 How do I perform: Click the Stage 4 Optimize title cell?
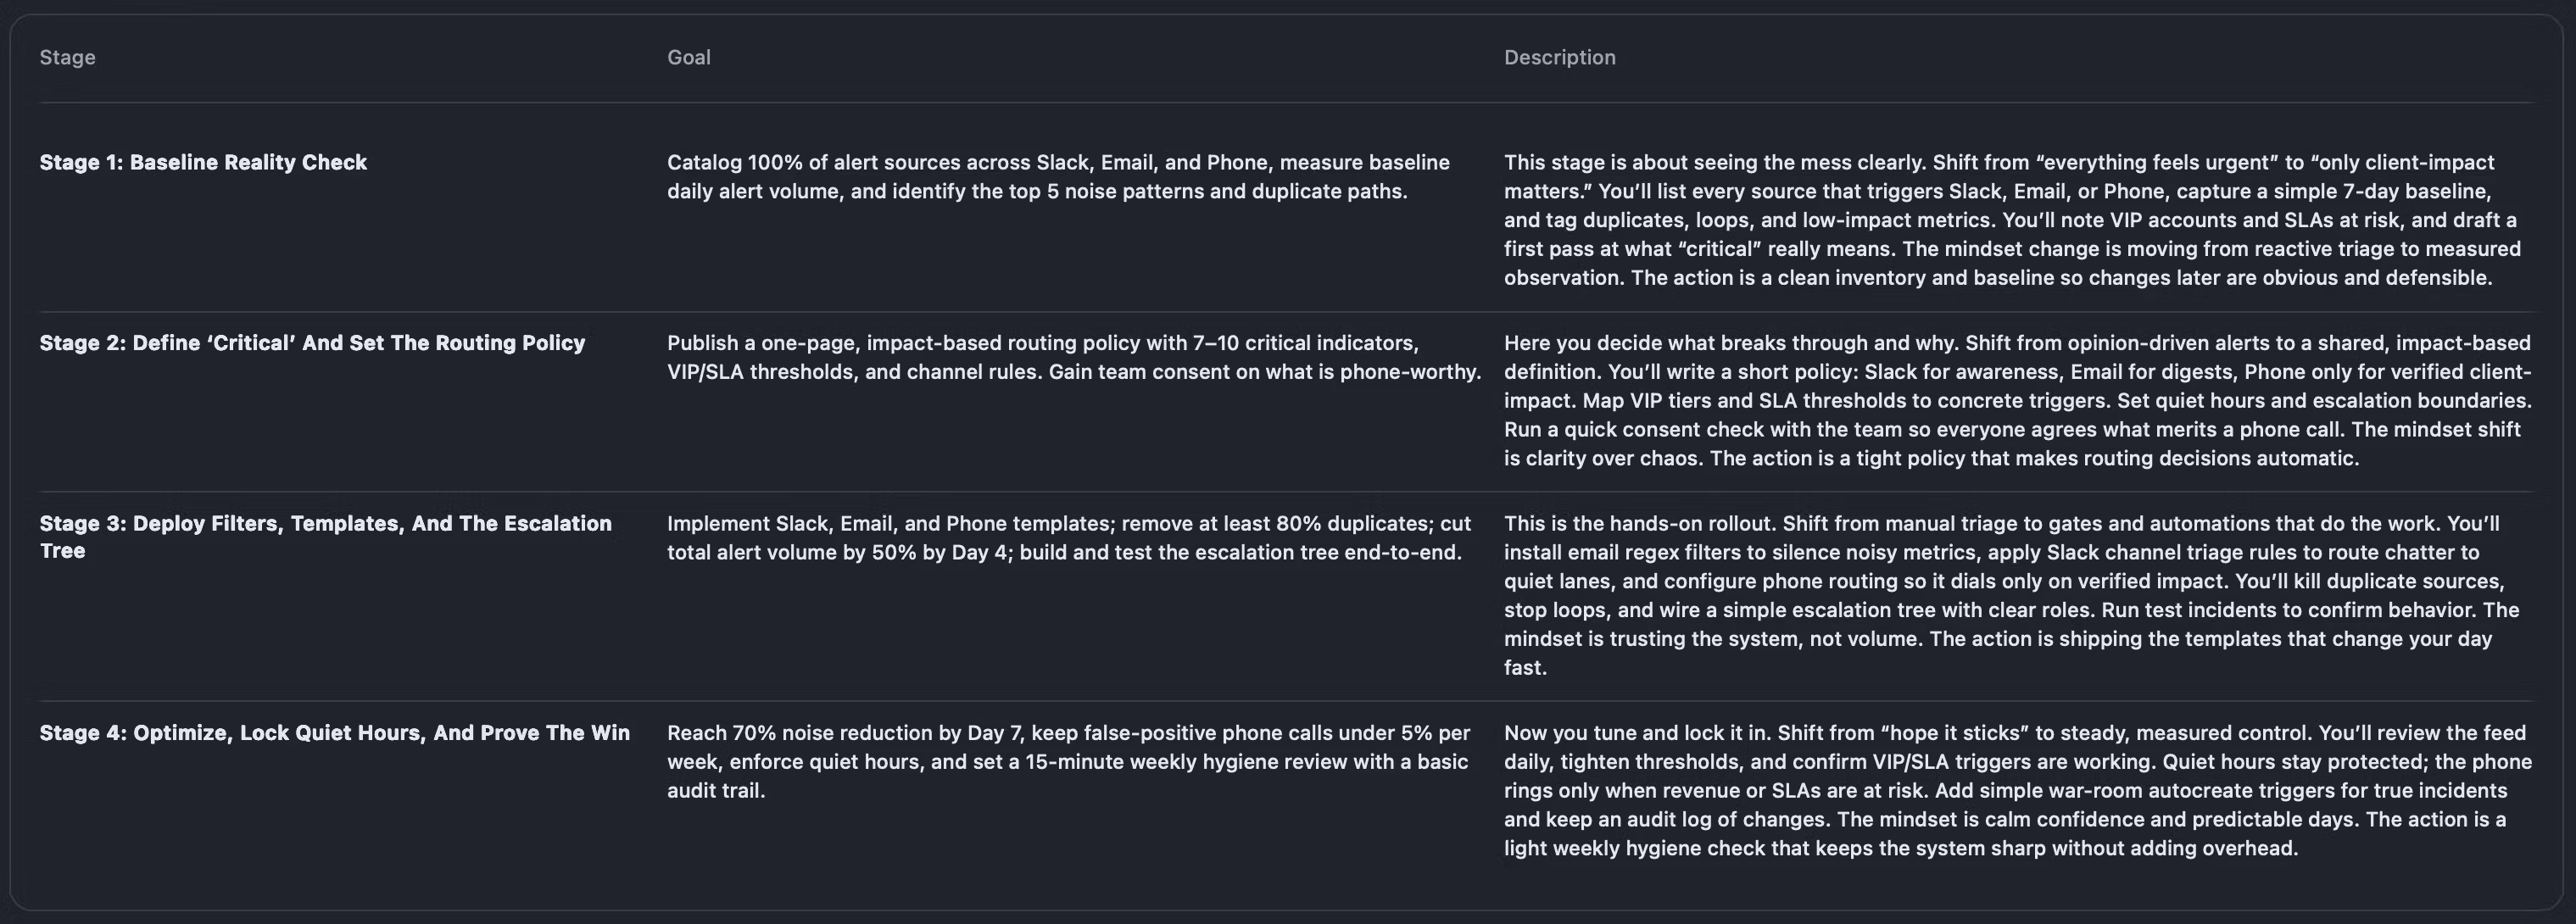click(334, 733)
